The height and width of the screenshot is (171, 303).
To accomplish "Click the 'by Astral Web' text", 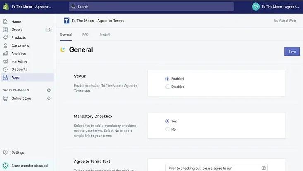I will pos(285,21).
